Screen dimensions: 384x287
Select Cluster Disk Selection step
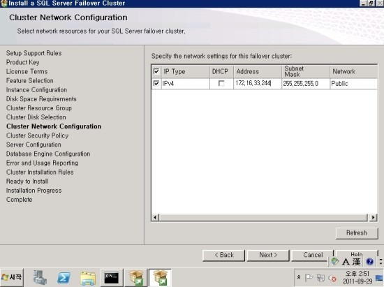(x=36, y=117)
